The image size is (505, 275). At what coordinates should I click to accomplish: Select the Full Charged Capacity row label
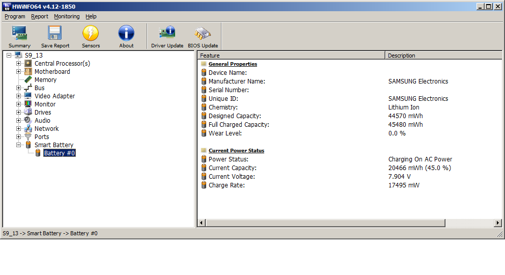point(239,125)
